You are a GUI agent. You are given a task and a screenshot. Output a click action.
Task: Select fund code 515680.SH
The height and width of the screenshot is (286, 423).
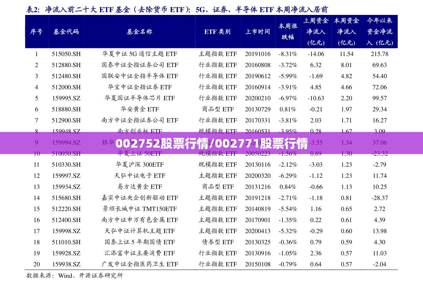[x=66, y=198]
